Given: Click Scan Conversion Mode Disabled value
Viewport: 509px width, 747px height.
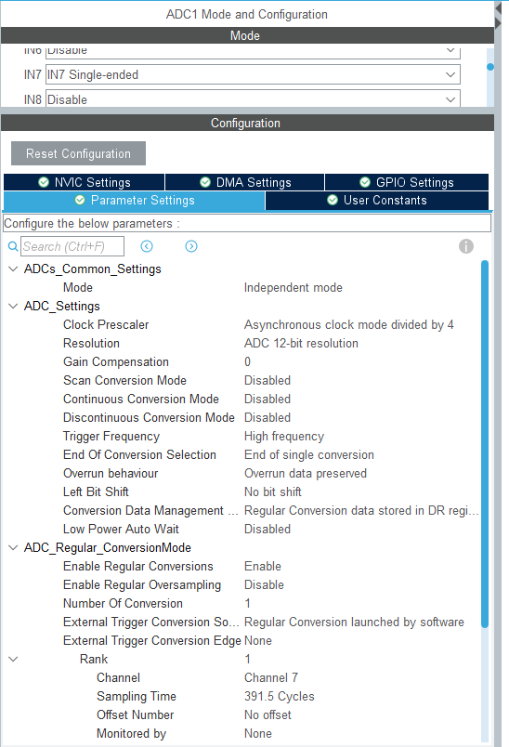Looking at the screenshot, I should (x=268, y=381).
